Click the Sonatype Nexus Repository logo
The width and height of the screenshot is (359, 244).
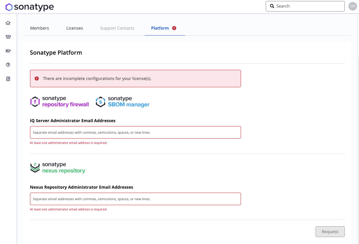click(x=58, y=168)
